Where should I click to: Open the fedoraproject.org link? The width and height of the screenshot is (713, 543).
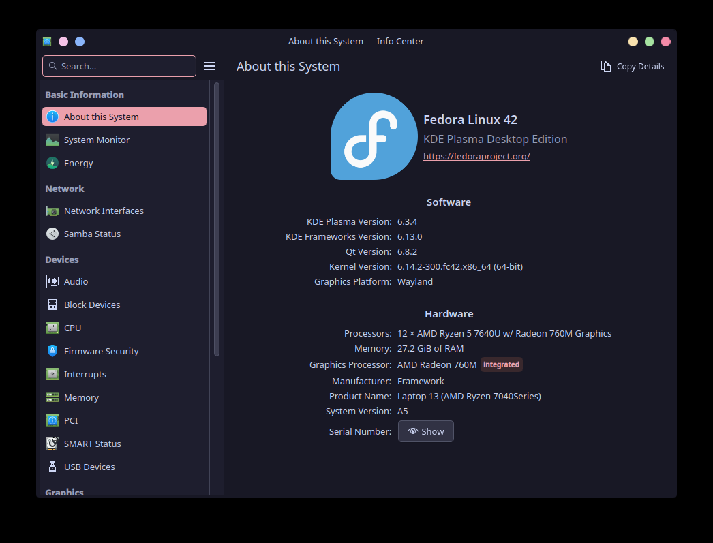point(476,156)
